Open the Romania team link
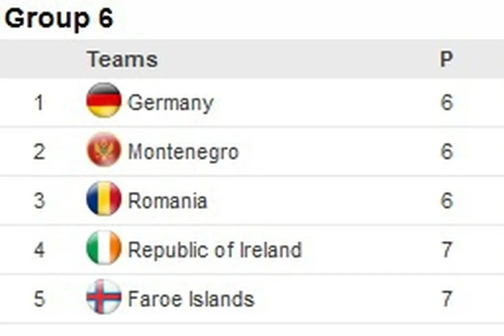This screenshot has height=336, width=504. pos(167,201)
